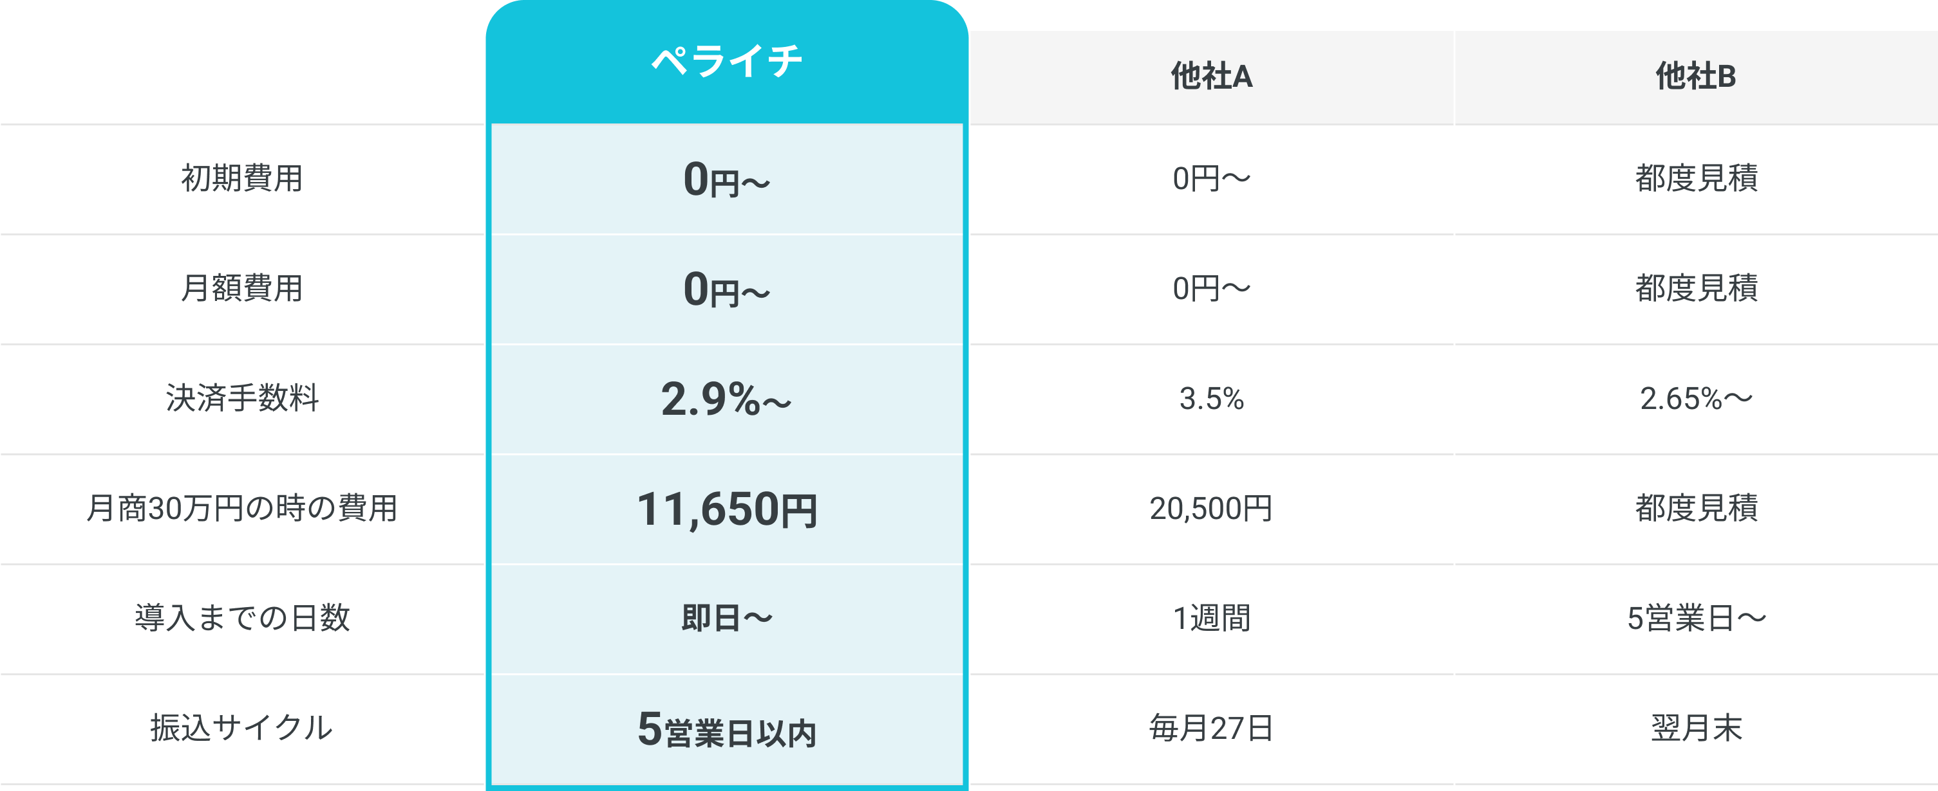Click 月商30万円の時の費用 row label
Screen dimensions: 1938x791
pyautogui.click(x=241, y=509)
